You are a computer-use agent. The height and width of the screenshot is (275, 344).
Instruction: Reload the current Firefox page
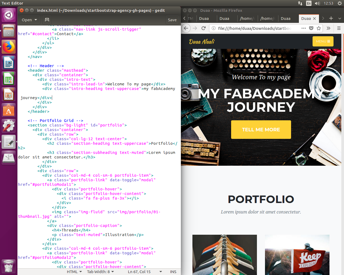click(204, 28)
